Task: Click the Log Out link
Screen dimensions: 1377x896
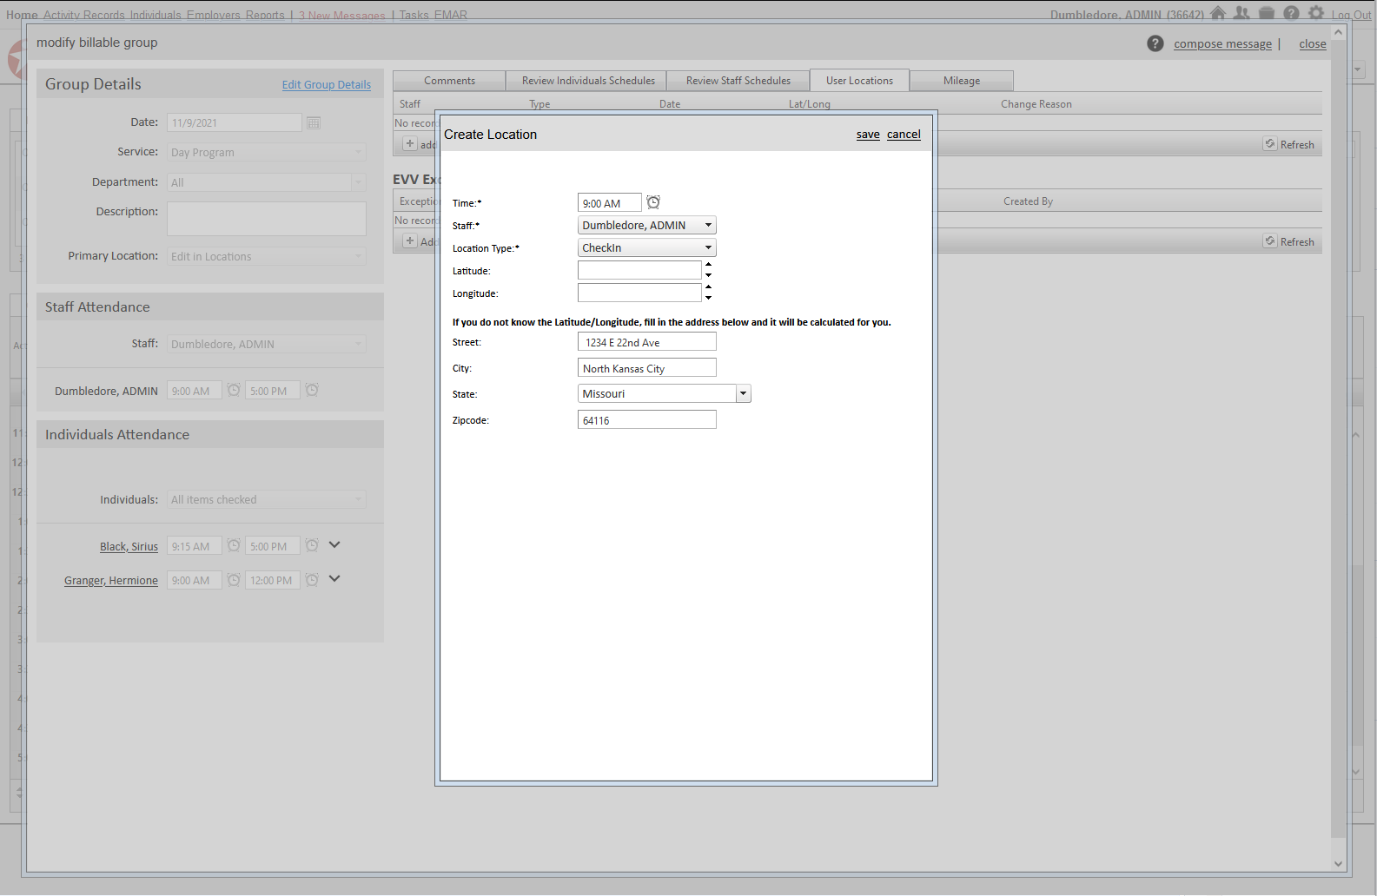Action: click(1351, 15)
